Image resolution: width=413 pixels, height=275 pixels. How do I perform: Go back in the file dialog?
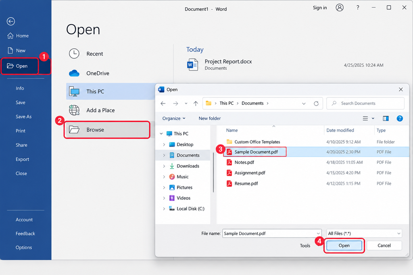[163, 103]
